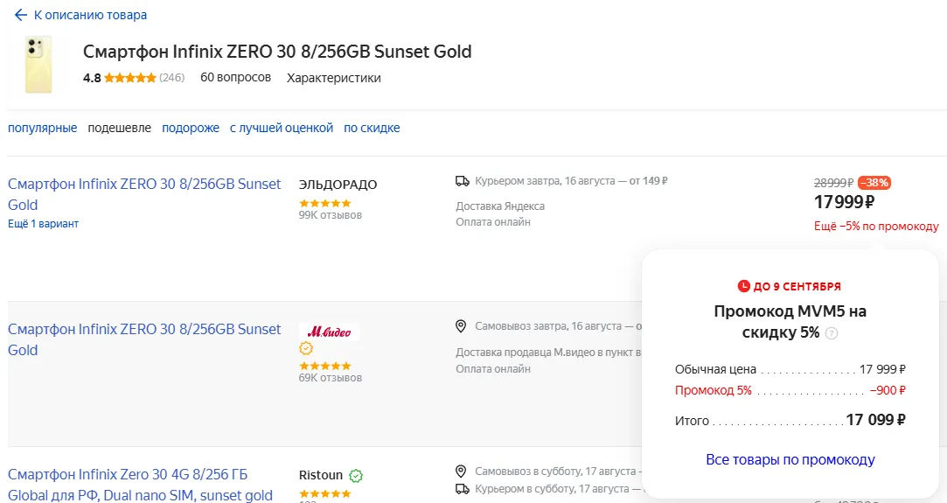The width and height of the screenshot is (947, 503).
Task: Click the five-star rating in the product header
Action: (129, 78)
